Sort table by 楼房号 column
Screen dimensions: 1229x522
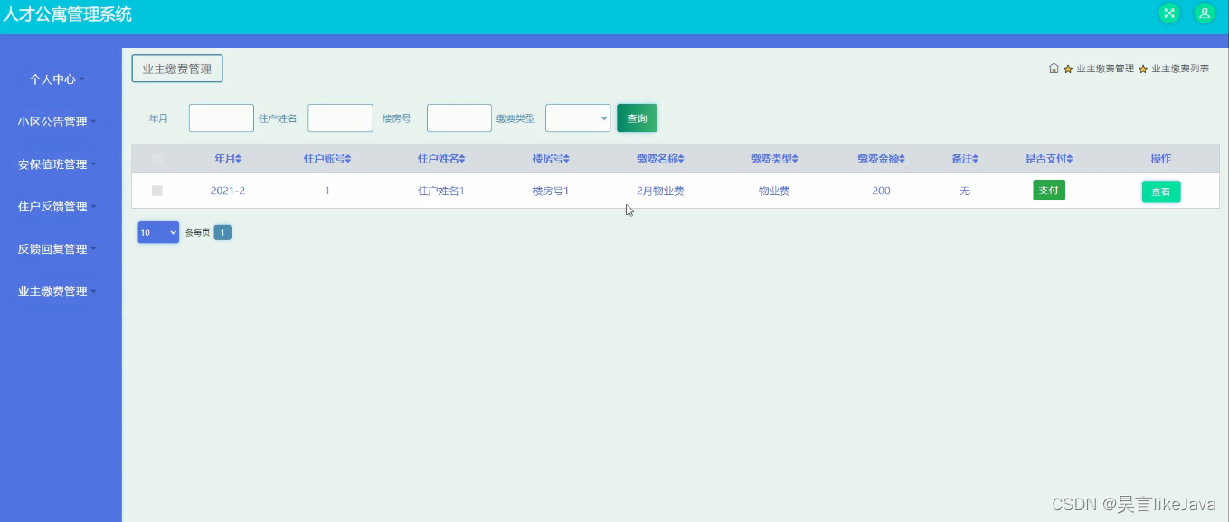[551, 158]
